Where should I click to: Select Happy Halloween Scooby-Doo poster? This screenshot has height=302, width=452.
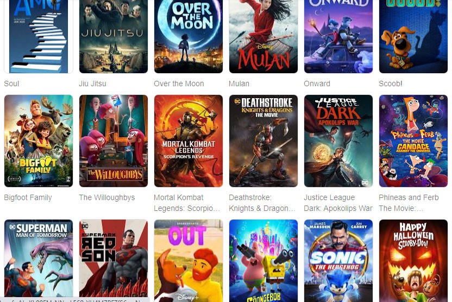pos(413,261)
